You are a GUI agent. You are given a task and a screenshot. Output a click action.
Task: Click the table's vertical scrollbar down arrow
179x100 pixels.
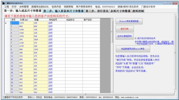(112, 92)
